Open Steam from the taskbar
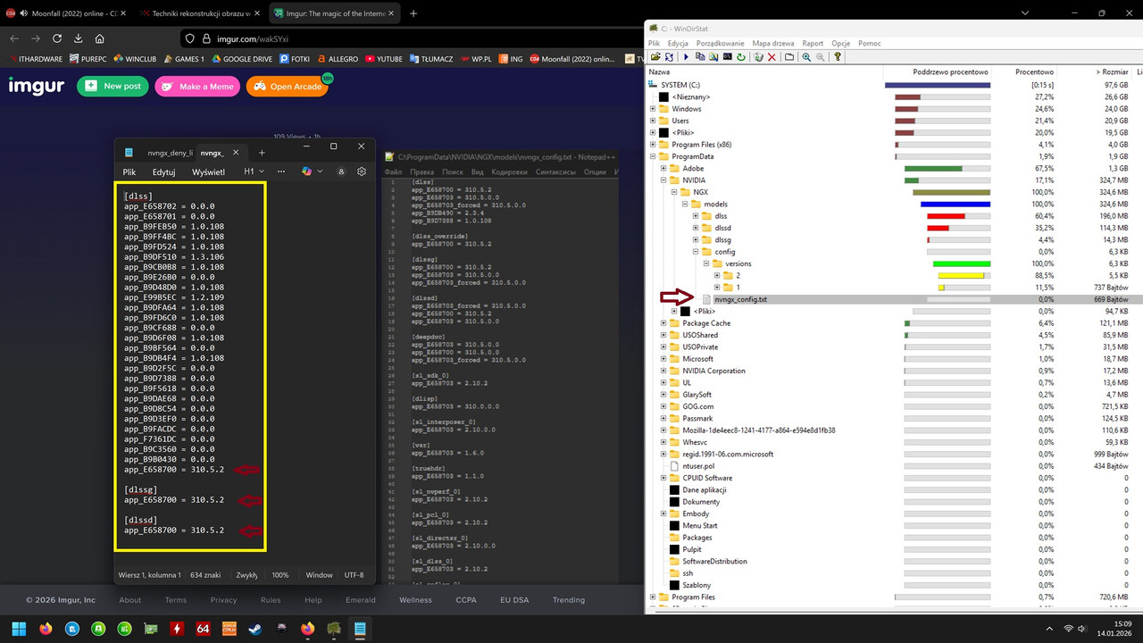The image size is (1143, 643). click(255, 629)
